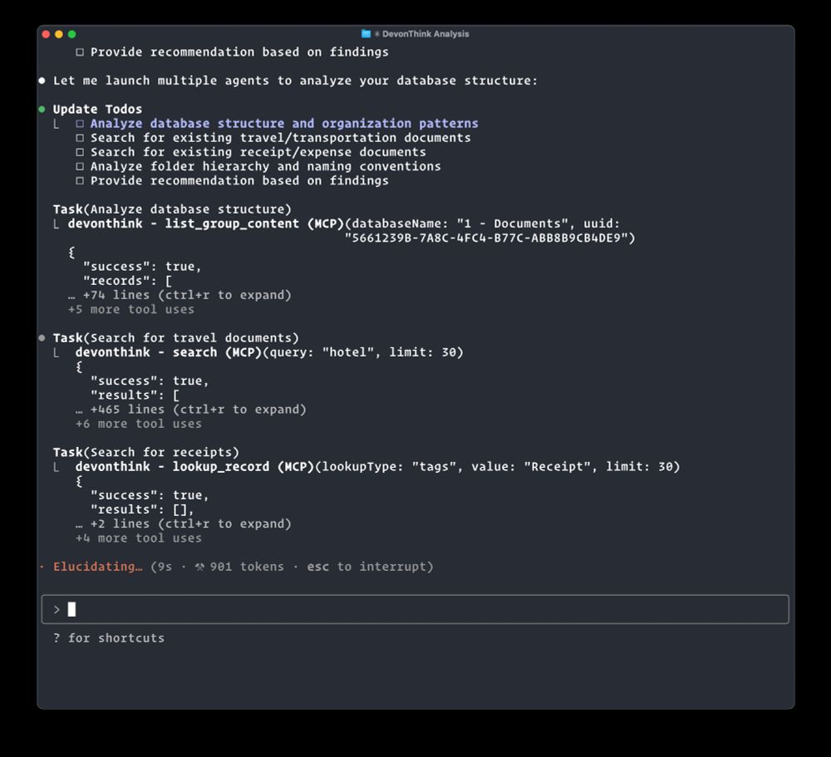
Task: Click the 'Let me launch multiple agents' line
Action: 295,81
